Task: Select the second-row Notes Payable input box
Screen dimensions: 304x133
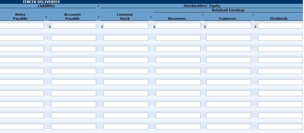Action: pyautogui.click(x=22, y=38)
